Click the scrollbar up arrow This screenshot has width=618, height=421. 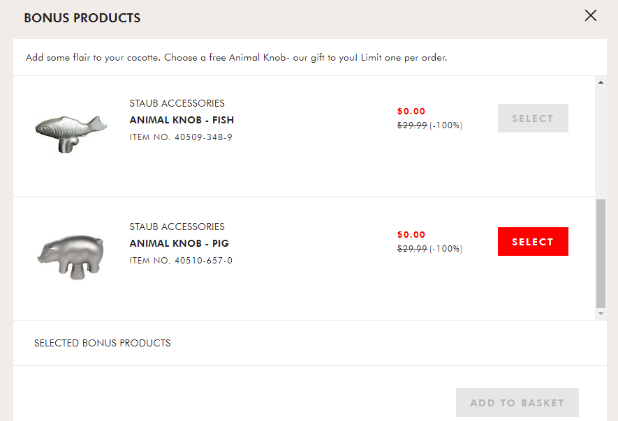point(601,82)
